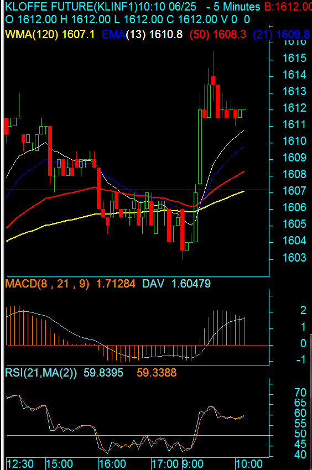Click price axis label 1615
The height and width of the screenshot is (470, 312).
(x=295, y=58)
